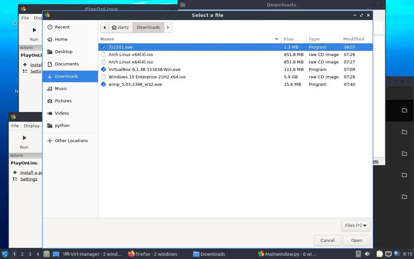Click VirtualBox-6.1.38-153438-Win.exe program icon
Viewport: 414px width, 259px height.
(x=103, y=70)
